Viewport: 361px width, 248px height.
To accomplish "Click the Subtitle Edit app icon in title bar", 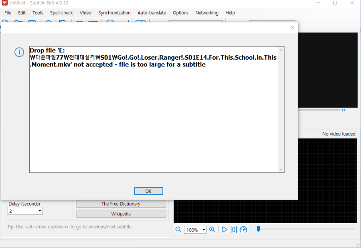I will pos(4,3).
